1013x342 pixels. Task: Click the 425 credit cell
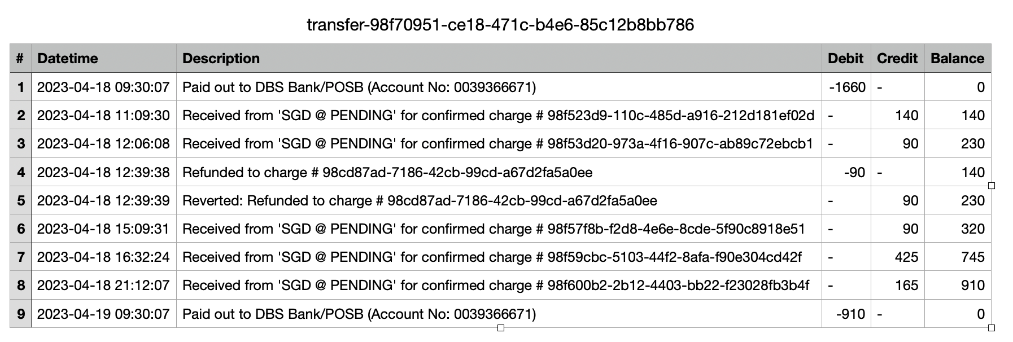click(897, 257)
